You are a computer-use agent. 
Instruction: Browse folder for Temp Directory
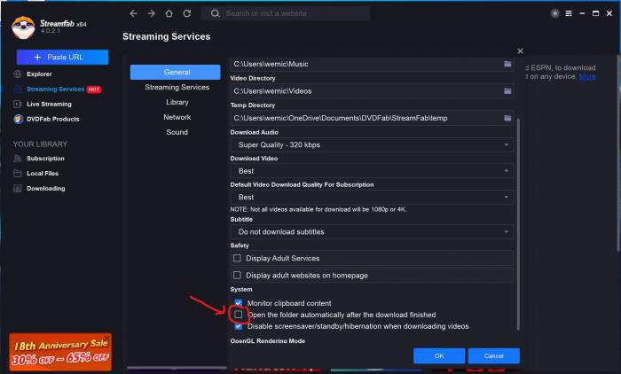pos(507,118)
